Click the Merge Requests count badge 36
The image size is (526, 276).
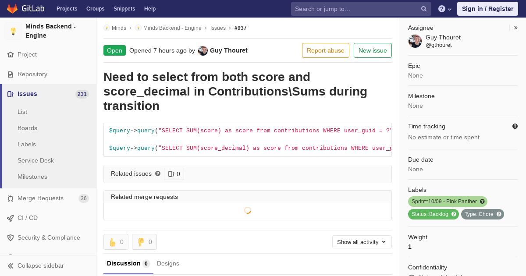pyautogui.click(x=84, y=198)
